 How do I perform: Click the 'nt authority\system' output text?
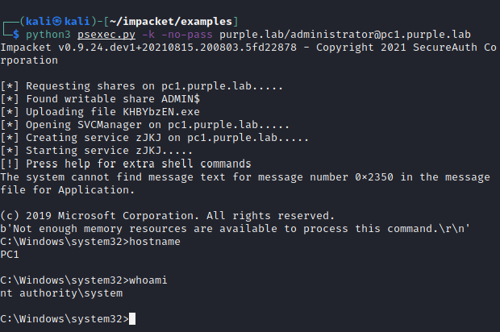tap(62, 294)
